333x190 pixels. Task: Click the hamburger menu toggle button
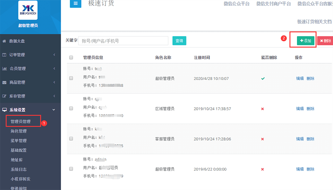click(x=76, y=3)
